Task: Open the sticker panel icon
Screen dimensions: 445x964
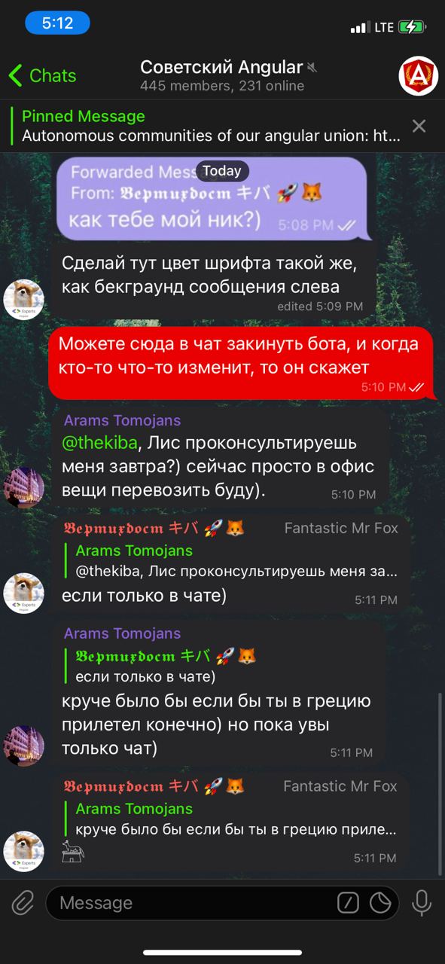Action: tap(380, 902)
